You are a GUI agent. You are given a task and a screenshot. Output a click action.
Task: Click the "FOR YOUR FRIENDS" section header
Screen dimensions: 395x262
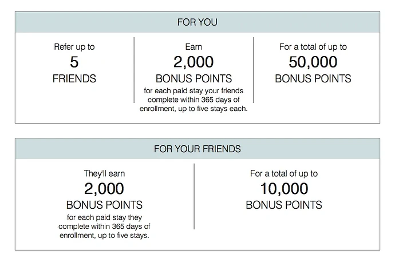point(197,149)
